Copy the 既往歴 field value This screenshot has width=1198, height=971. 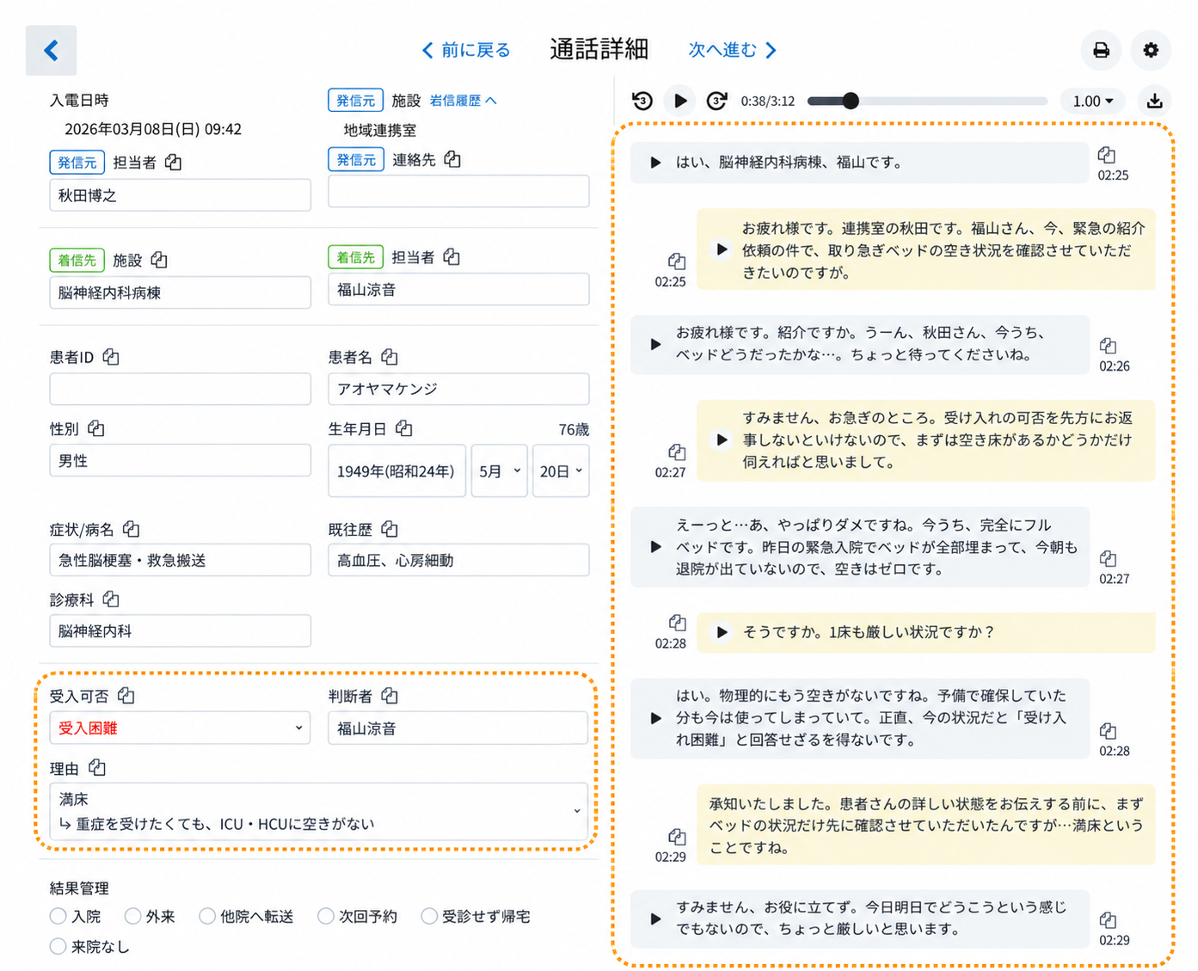390,529
